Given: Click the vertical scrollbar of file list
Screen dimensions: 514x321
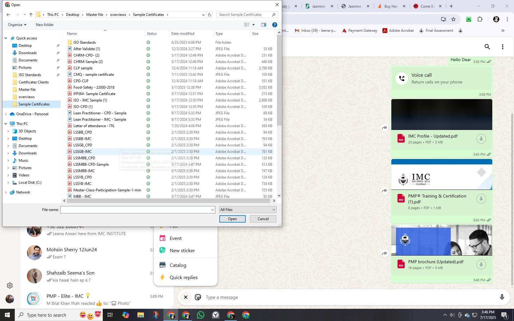Looking at the screenshot, I should coord(279,80).
